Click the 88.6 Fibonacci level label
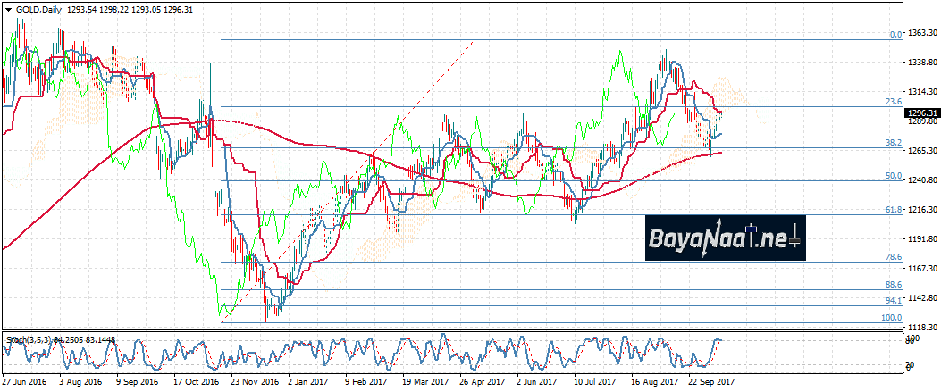This screenshot has height=392, width=941. point(893,284)
